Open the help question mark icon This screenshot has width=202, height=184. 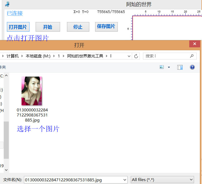192,67
